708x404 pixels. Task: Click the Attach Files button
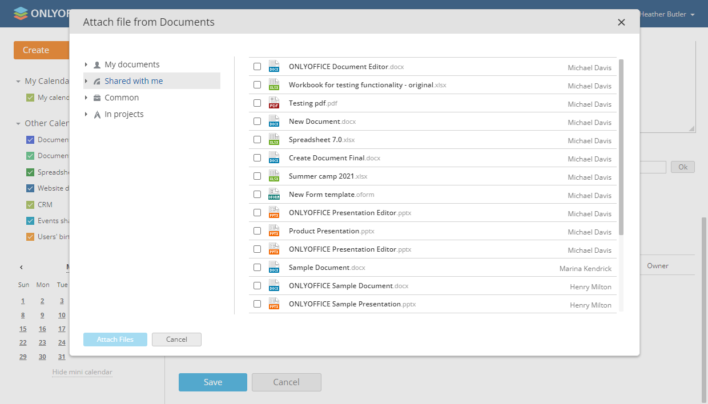tap(115, 340)
